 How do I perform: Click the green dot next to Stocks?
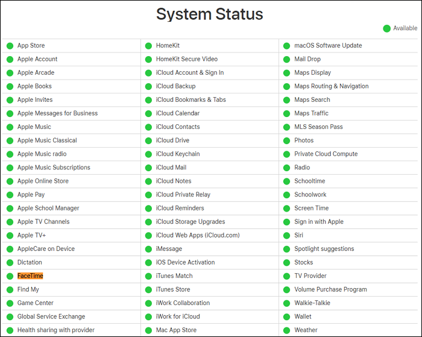286,263
